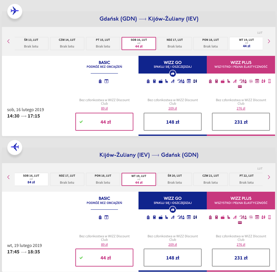
Task: Click outbound WIZZ GO priority boarding icon
Action: pos(173,81)
